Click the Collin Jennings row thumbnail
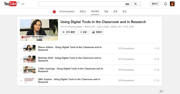 pos(29,70)
